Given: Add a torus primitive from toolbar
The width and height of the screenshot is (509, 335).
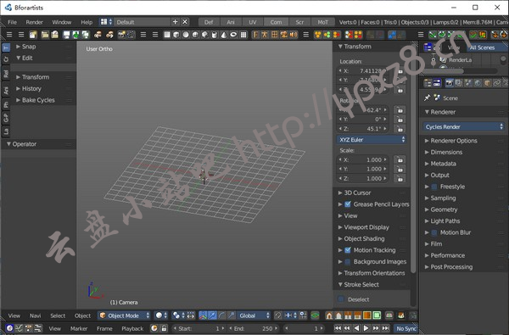Looking at the screenshot, I should 233,35.
